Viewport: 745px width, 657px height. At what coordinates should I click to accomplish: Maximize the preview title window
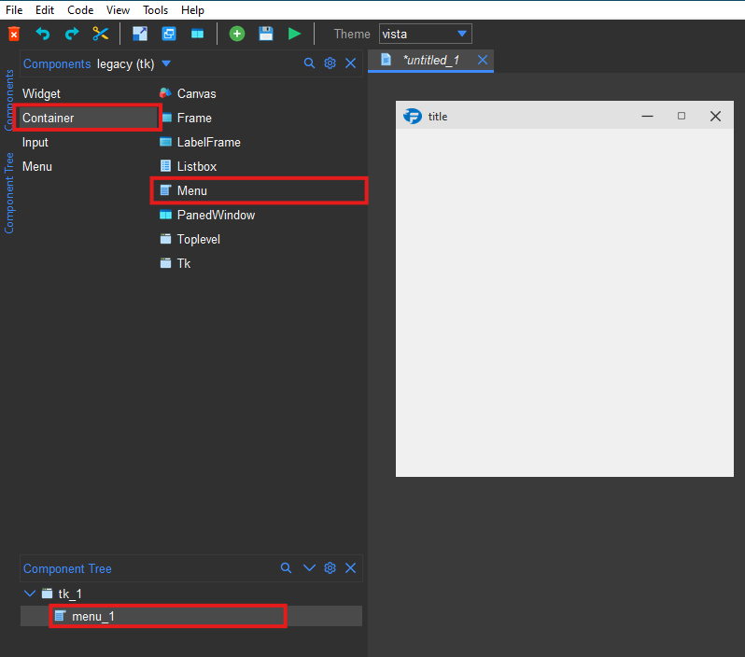(x=682, y=116)
